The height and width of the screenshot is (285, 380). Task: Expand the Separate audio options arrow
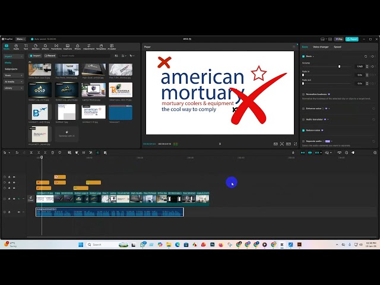(332, 141)
